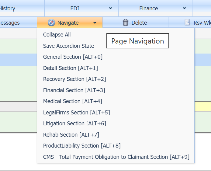Open Recovery Section [ALT+2]
Viewport: 211px width, 171px height.
[74, 79]
